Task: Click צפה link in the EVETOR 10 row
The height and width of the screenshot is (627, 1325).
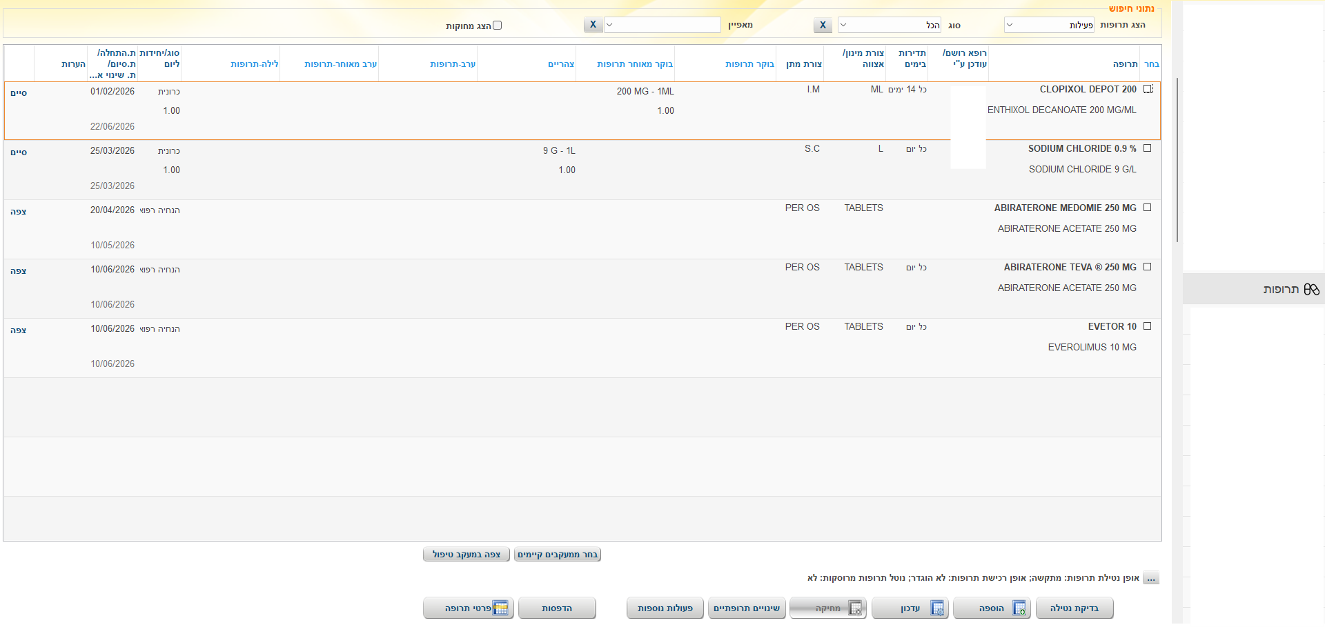Action: tap(19, 330)
